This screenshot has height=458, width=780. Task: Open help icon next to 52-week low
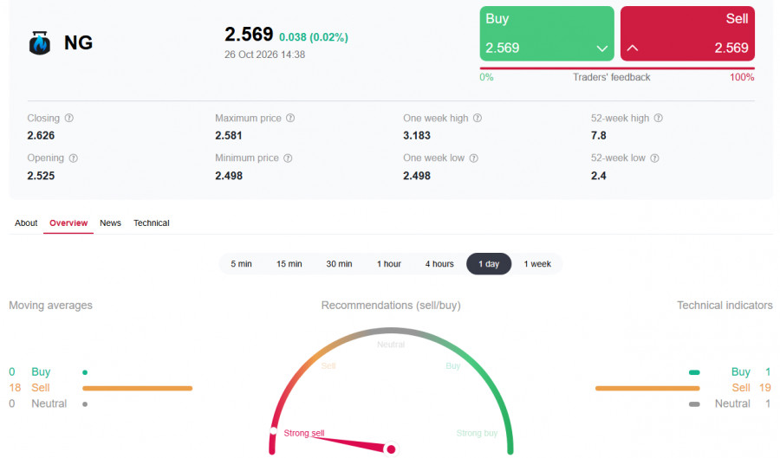pyautogui.click(x=655, y=158)
